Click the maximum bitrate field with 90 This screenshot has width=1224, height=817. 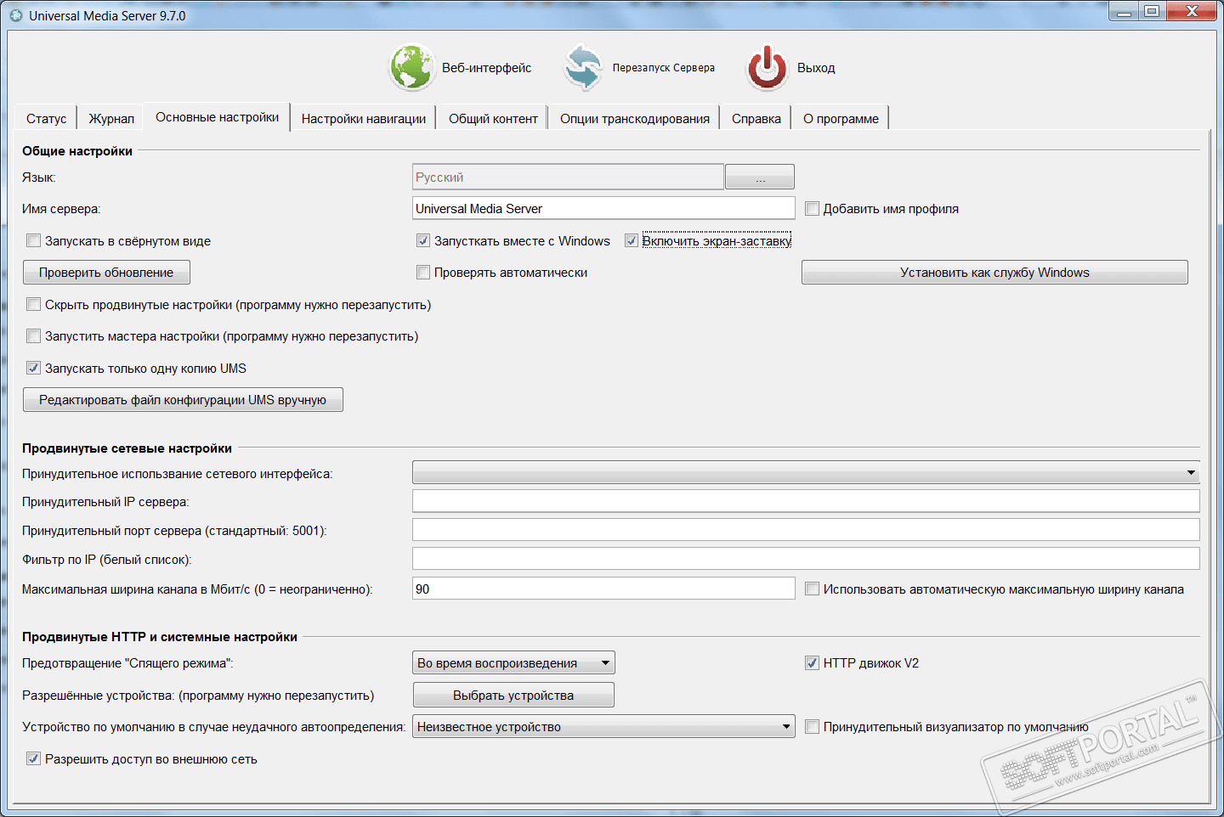603,589
